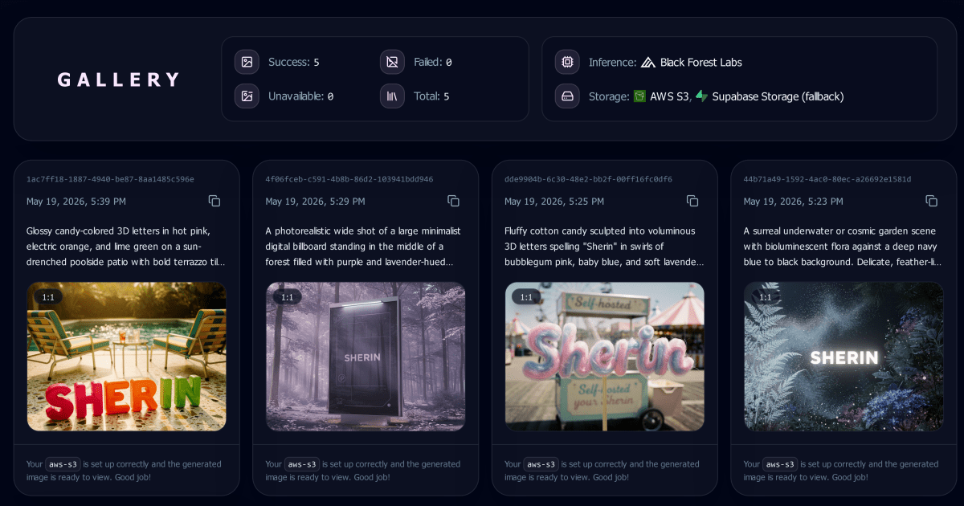Image resolution: width=964 pixels, height=506 pixels.
Task: Copy the May 19, 5:39 PM card
Action: tap(214, 201)
